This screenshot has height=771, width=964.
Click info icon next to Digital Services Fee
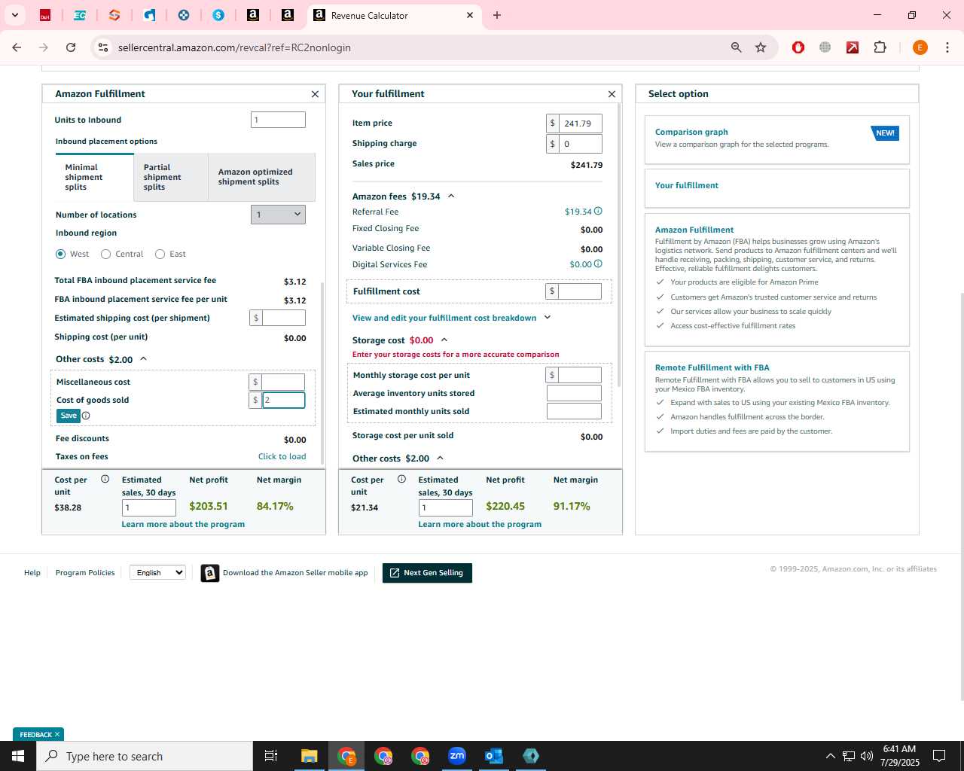tap(598, 264)
